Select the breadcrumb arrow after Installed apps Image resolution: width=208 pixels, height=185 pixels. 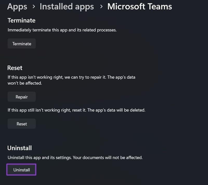coord(101,7)
